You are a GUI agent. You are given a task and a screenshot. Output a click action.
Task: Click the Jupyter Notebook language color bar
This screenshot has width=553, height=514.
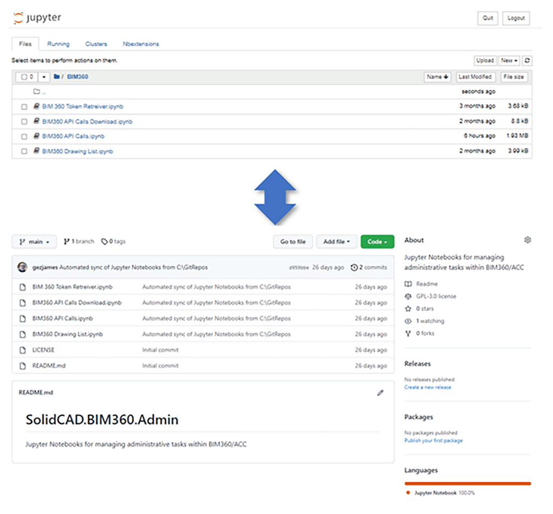(468, 483)
